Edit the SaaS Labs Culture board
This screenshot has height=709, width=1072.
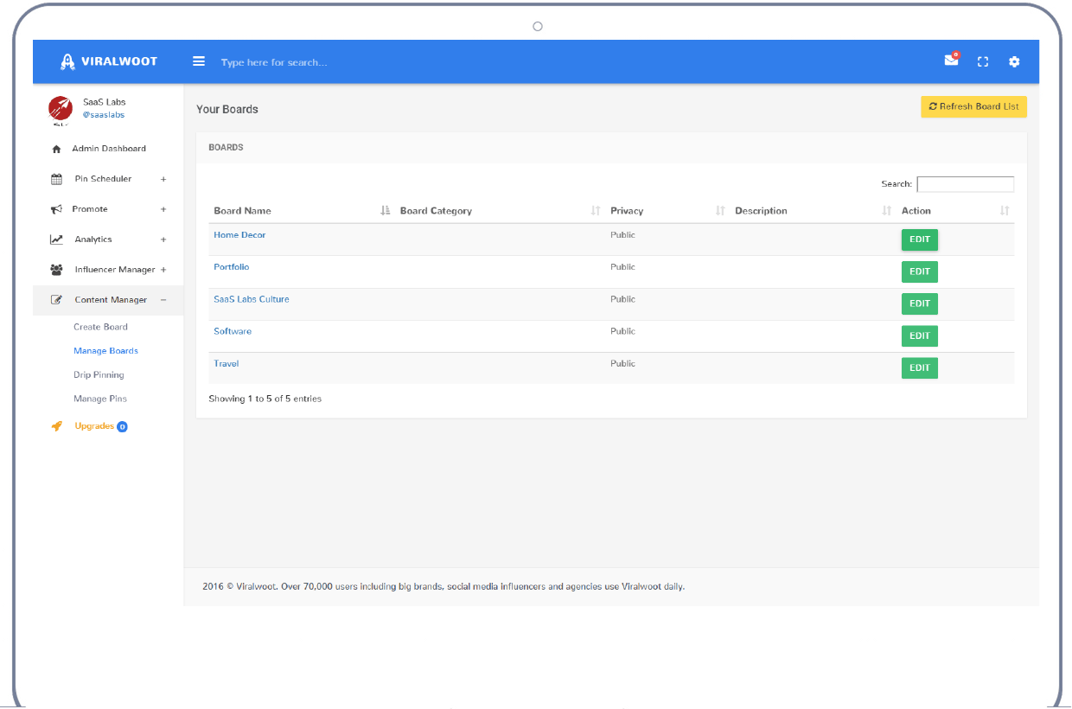point(919,303)
